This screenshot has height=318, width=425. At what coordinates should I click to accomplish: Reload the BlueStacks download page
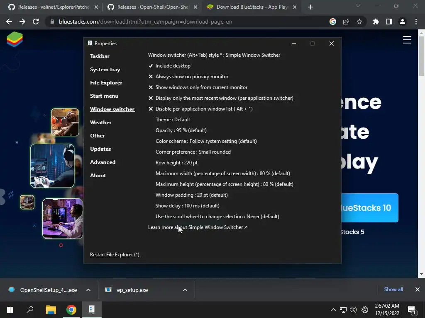tap(36, 22)
